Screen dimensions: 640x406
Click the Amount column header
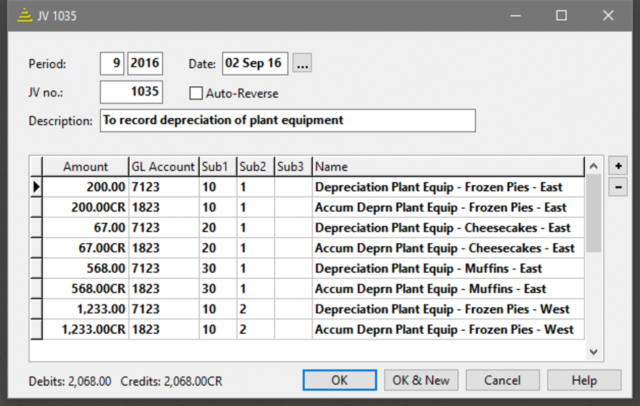point(86,167)
